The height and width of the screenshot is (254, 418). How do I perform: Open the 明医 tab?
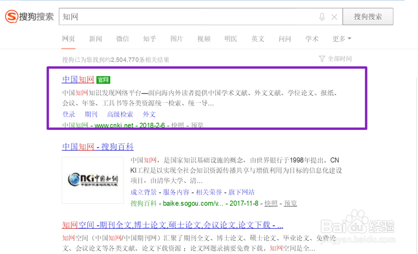click(231, 39)
